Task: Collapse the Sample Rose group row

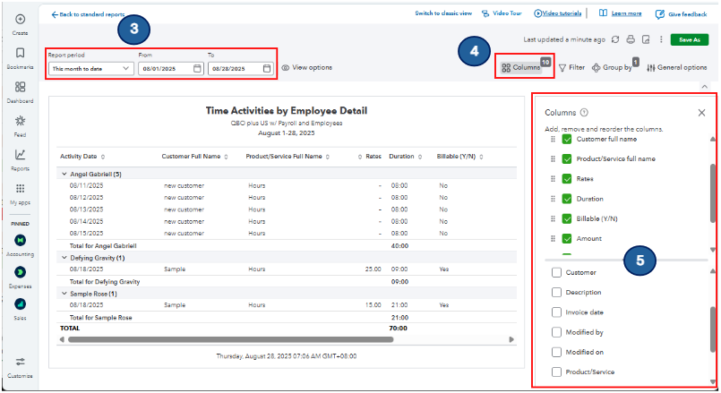Action: (63, 293)
